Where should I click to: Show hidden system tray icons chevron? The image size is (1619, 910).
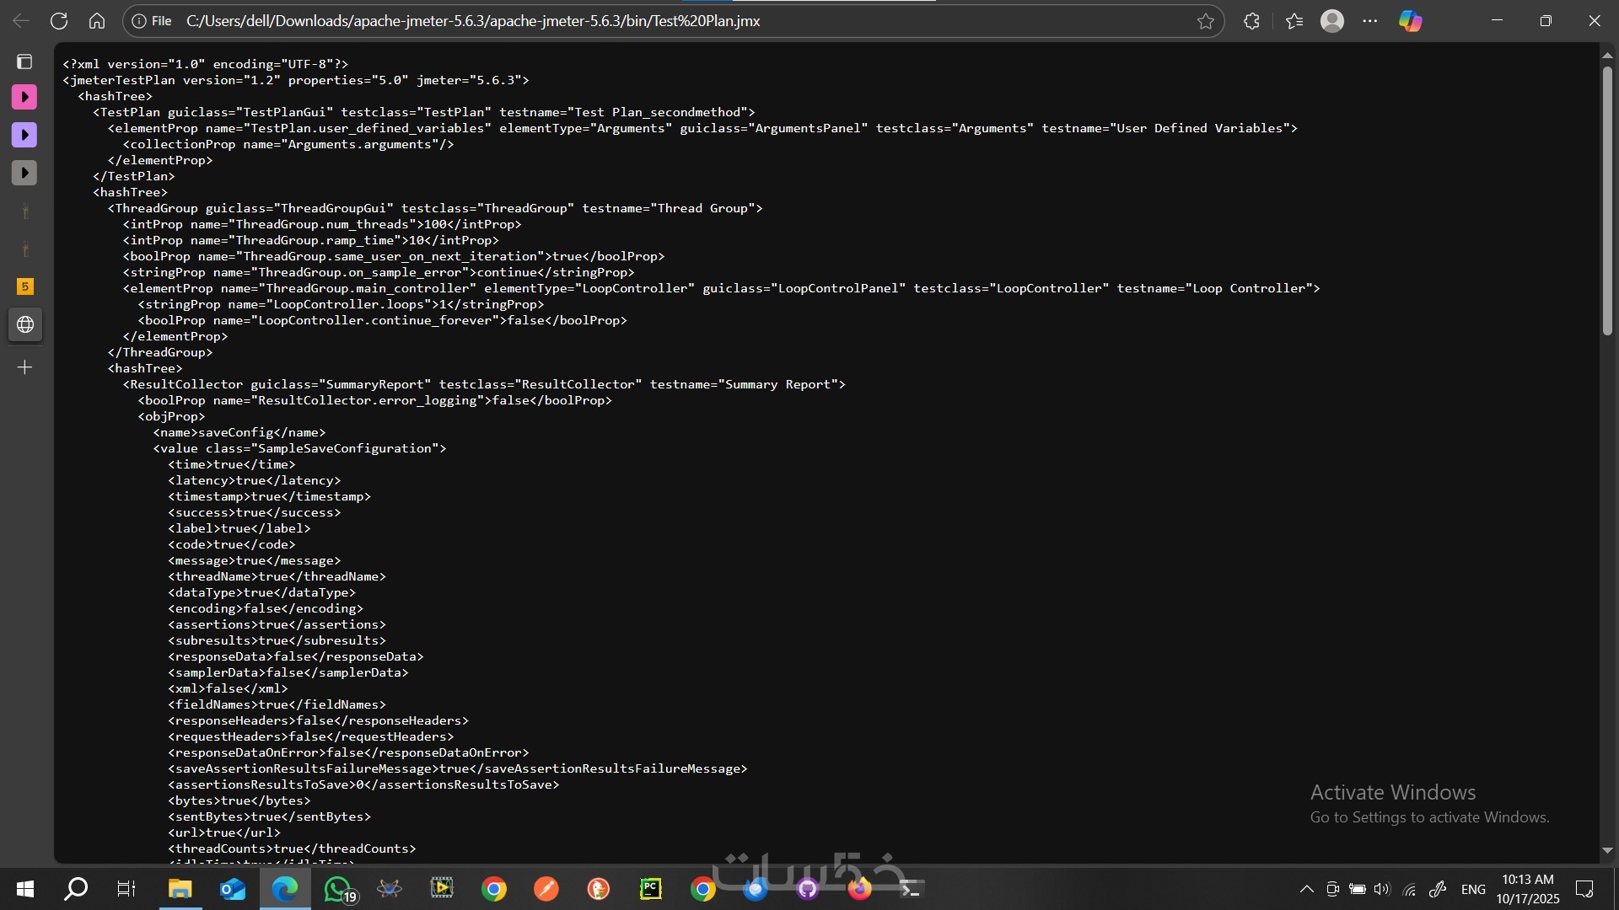[x=1306, y=889]
